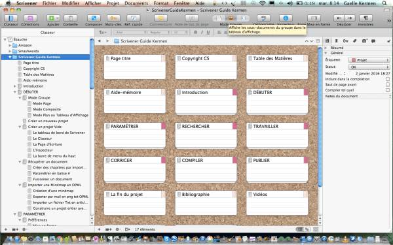Collapse the DÉBUTER section triangle

15,92
